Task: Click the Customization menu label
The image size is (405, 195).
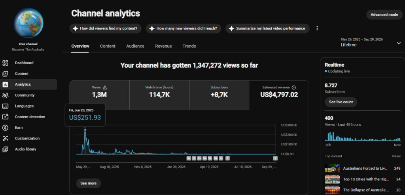Action: click(x=27, y=138)
